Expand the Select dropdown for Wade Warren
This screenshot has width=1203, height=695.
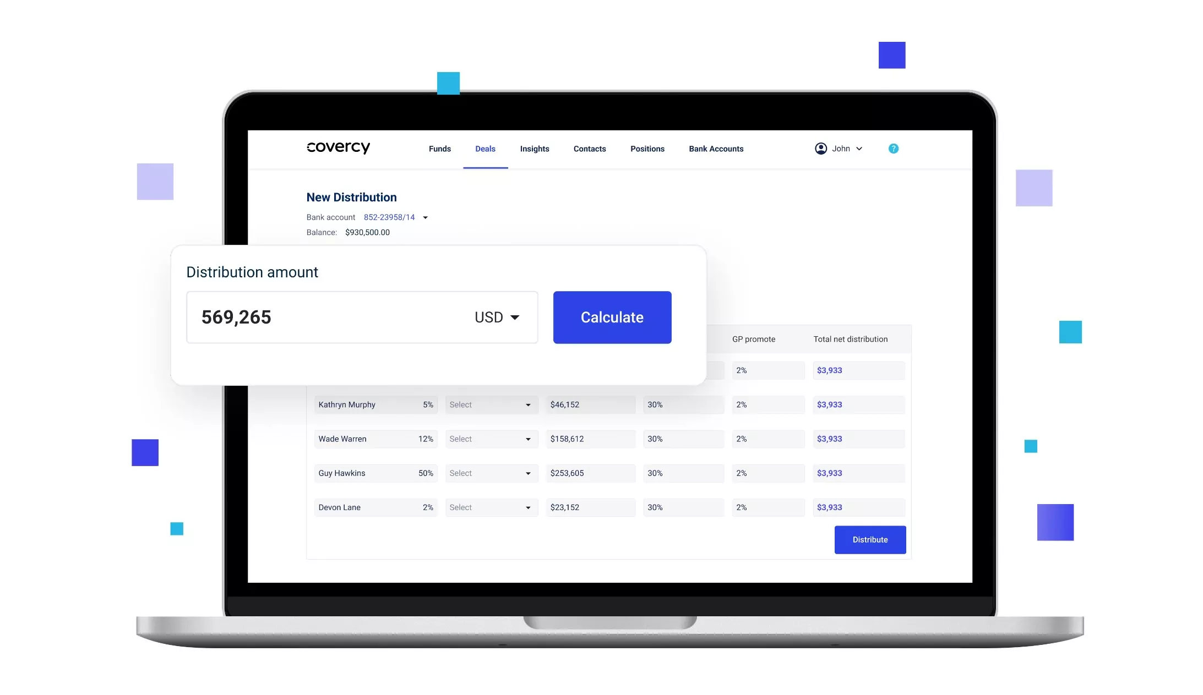pos(488,439)
